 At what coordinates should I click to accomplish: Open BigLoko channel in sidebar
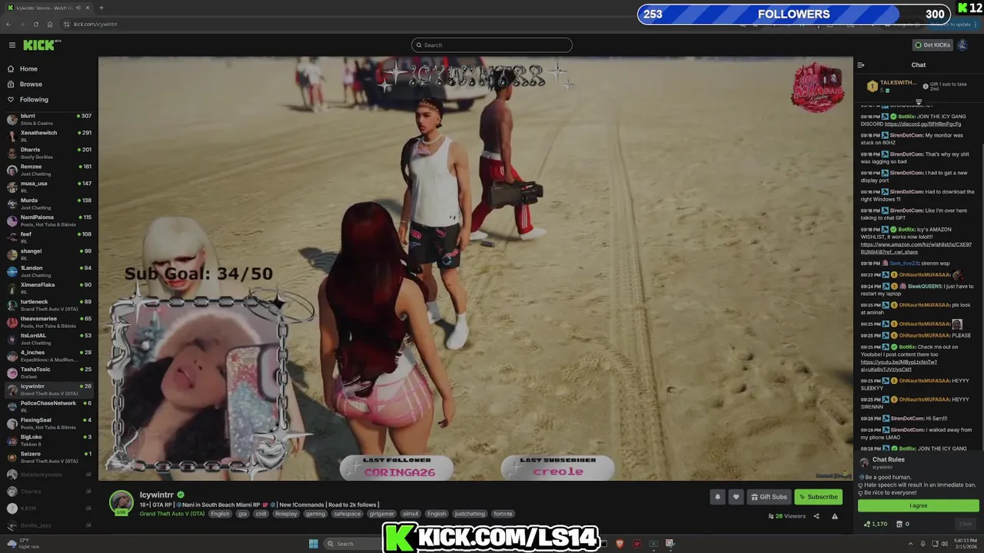[48, 440]
